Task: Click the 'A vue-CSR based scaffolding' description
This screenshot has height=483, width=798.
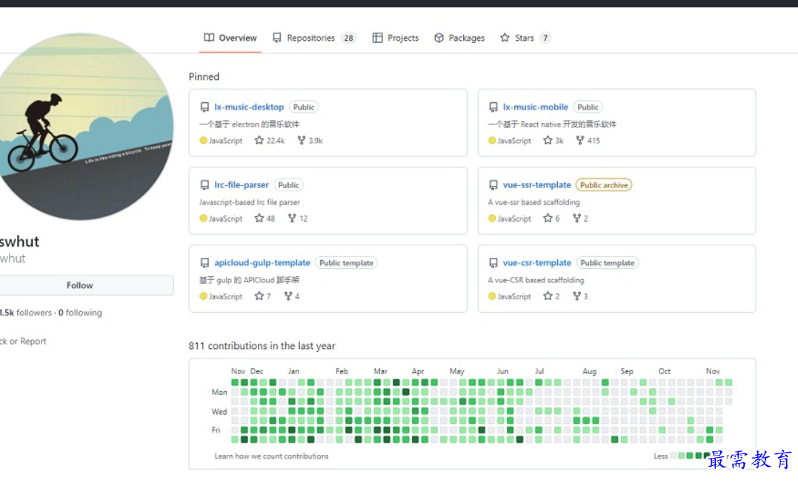Action: point(536,280)
